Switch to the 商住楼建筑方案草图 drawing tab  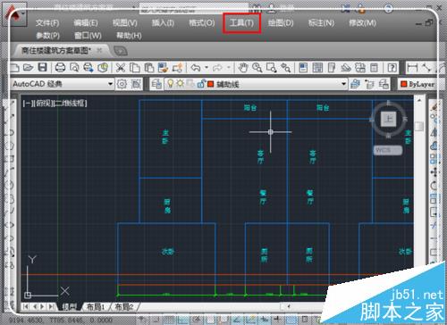pyautogui.click(x=56, y=51)
